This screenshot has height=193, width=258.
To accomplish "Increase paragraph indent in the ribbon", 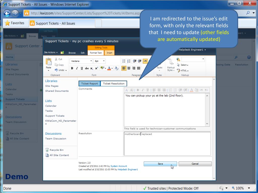I will [x=140, y=61].
